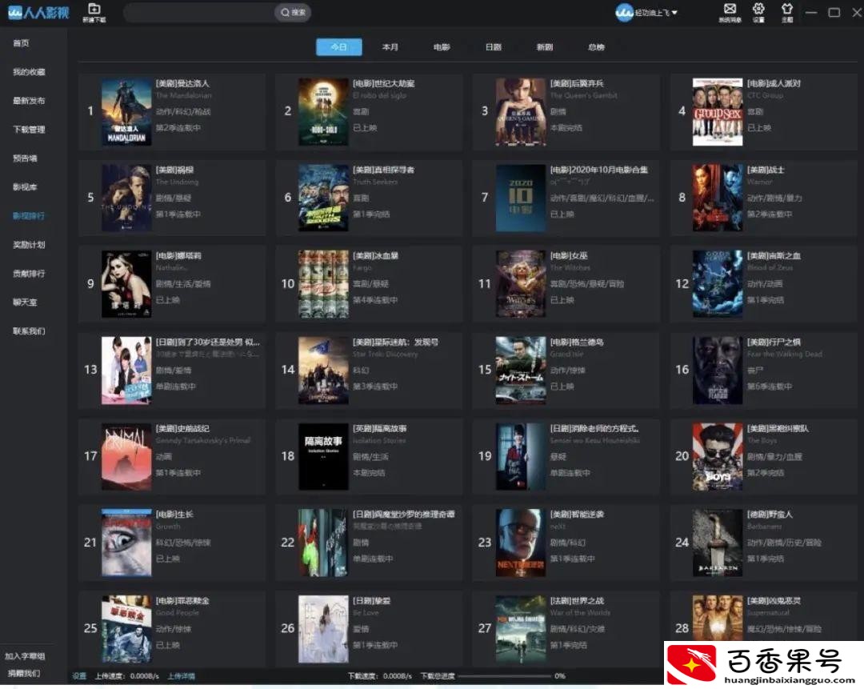Click the title [美剧]曼达洛人

click(x=182, y=83)
